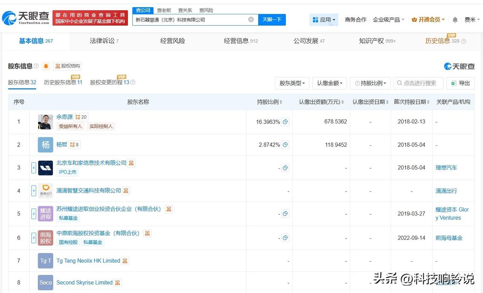This screenshot has height=293, width=483.
Task: Select the 查关系 search tab
Action: click(x=185, y=10)
